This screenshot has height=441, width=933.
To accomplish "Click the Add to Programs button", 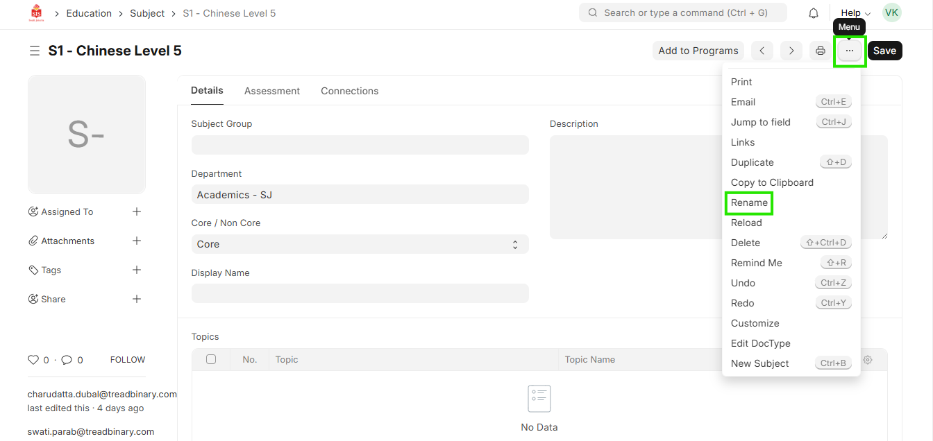I will coord(698,51).
